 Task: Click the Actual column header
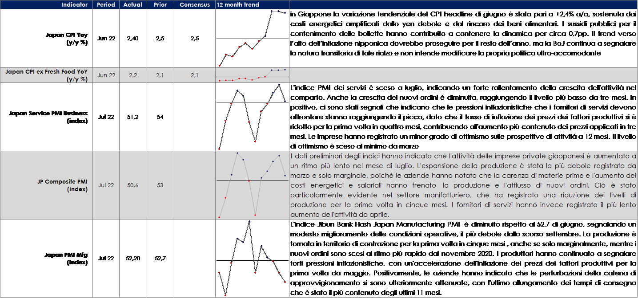click(133, 4)
